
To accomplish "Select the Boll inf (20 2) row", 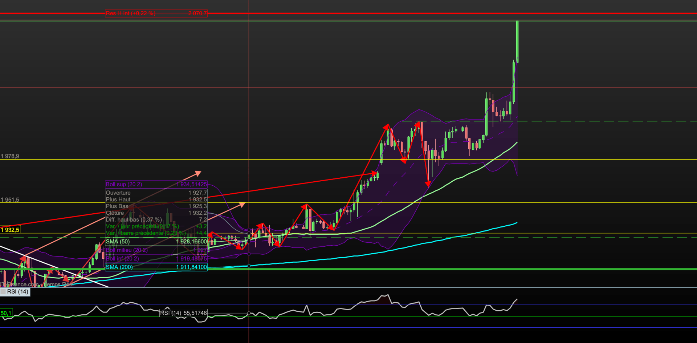I will tap(156, 258).
